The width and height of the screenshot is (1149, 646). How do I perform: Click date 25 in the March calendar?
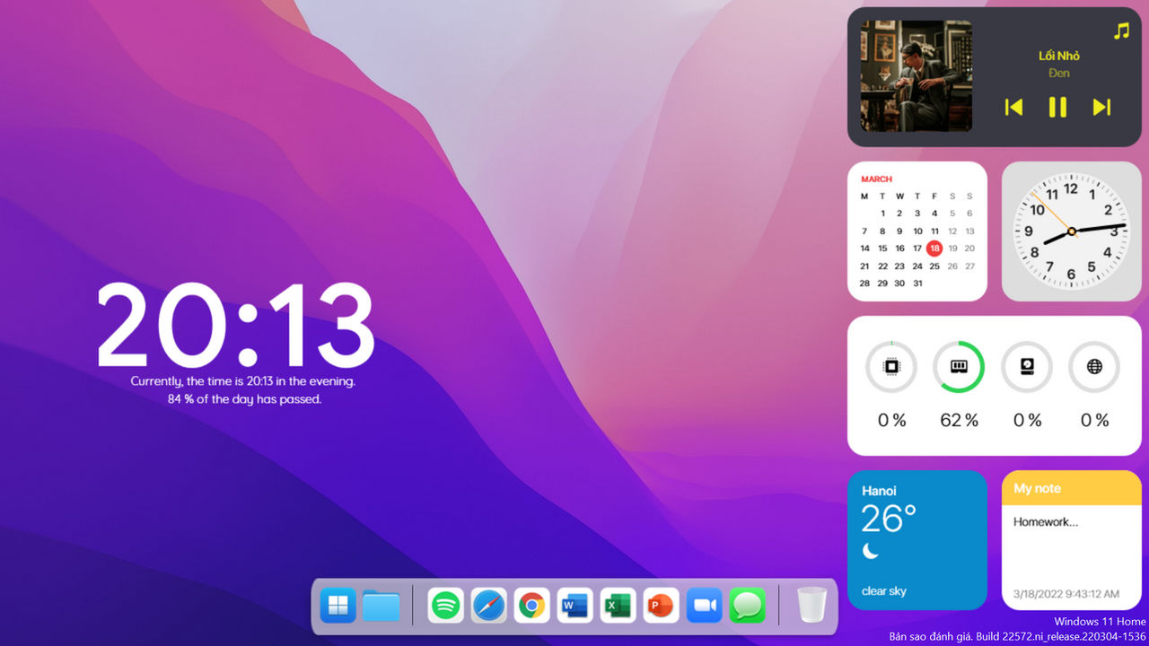pyautogui.click(x=934, y=266)
